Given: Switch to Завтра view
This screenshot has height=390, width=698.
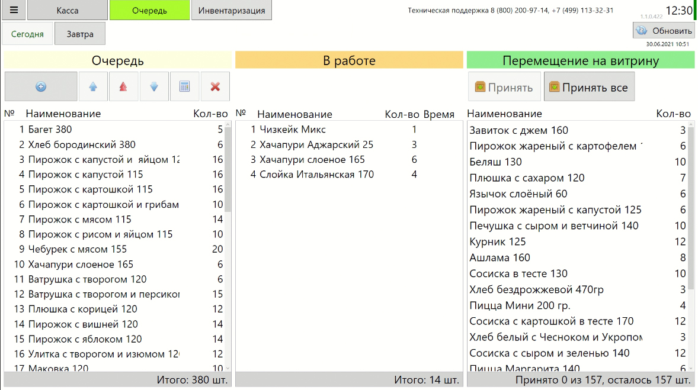Looking at the screenshot, I should point(79,34).
